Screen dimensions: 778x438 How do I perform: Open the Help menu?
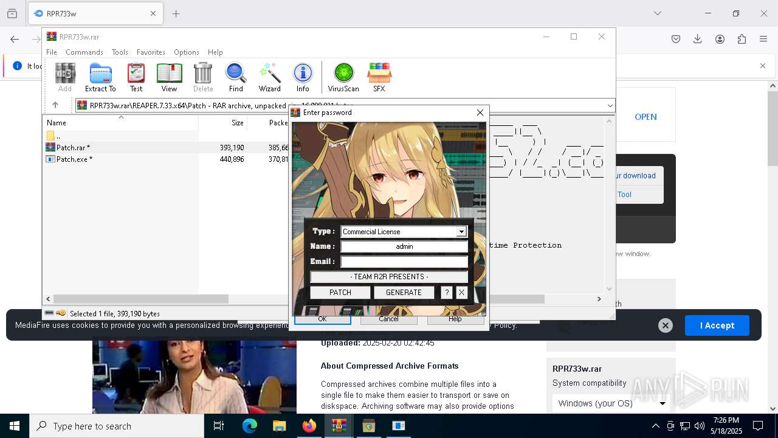[215, 52]
